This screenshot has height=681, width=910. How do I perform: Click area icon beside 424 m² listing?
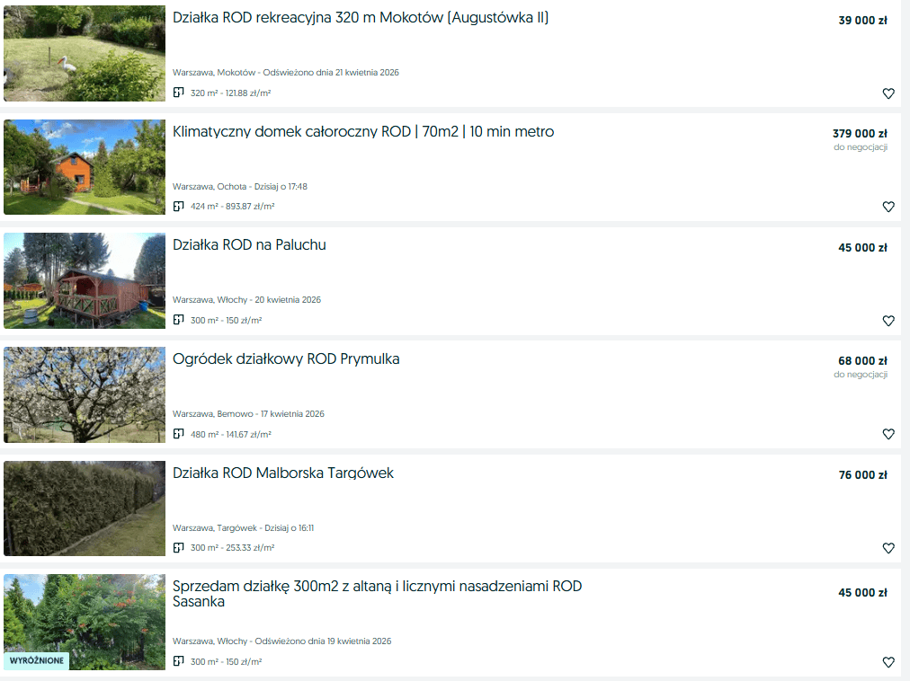179,206
